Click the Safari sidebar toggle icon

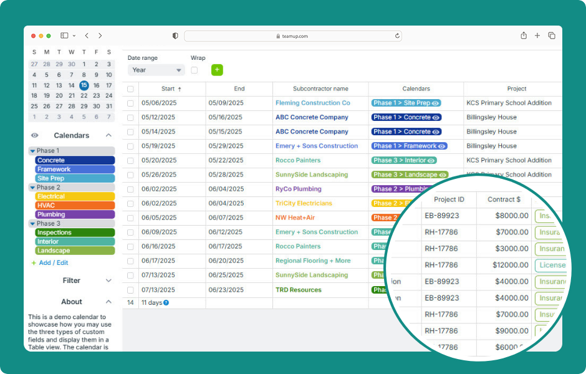click(x=64, y=36)
